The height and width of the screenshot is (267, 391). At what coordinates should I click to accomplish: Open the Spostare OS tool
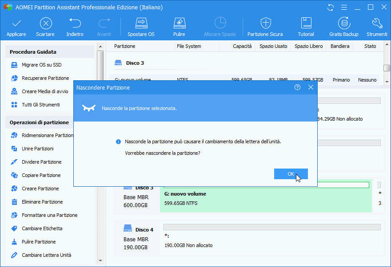coord(141,27)
